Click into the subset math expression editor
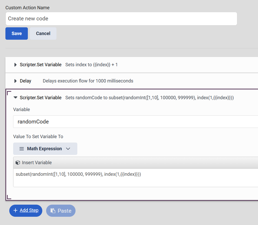The image size is (258, 225). point(134,178)
